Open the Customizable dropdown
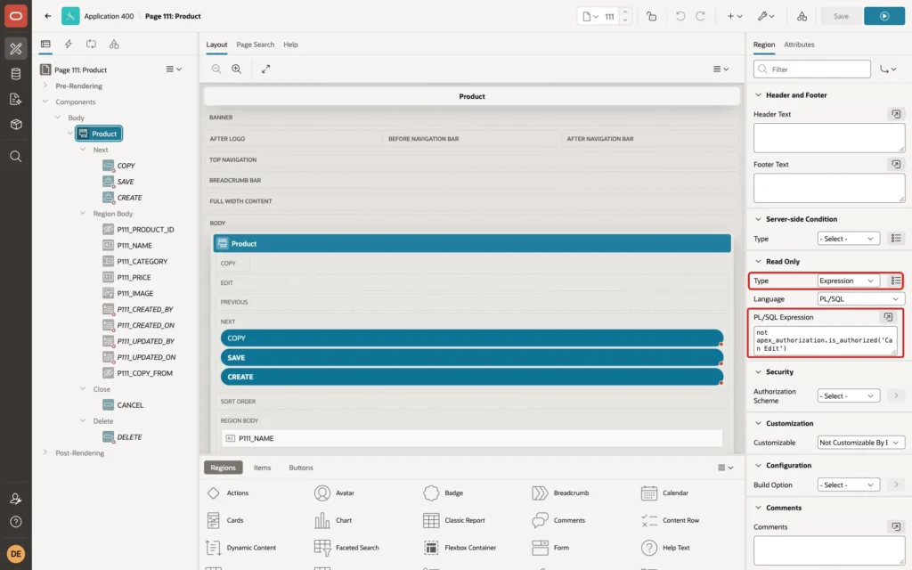The width and height of the screenshot is (912, 570). [861, 443]
